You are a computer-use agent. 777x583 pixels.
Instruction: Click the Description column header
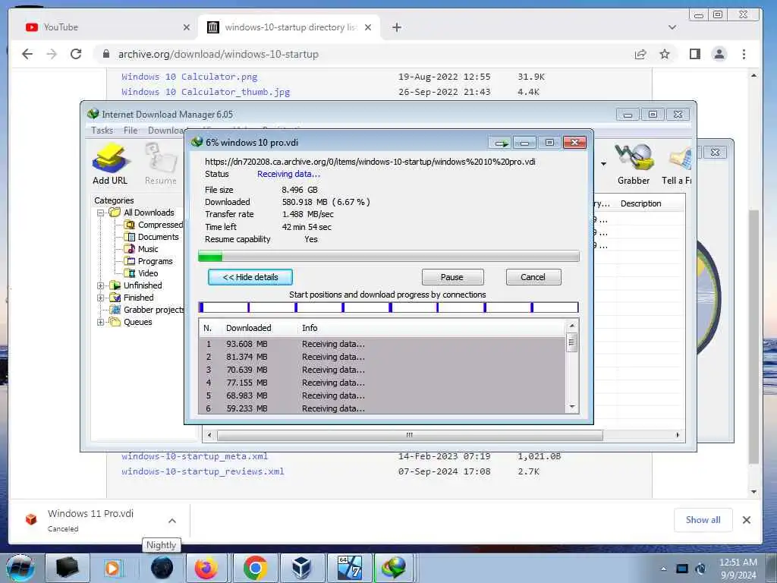click(640, 203)
